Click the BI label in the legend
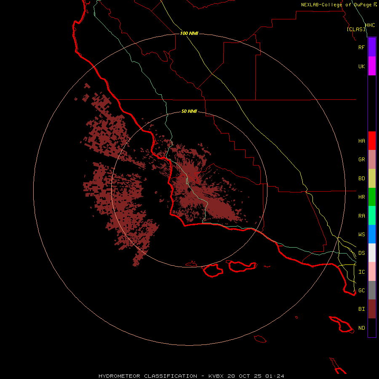The height and width of the screenshot is (379, 379). (361, 309)
